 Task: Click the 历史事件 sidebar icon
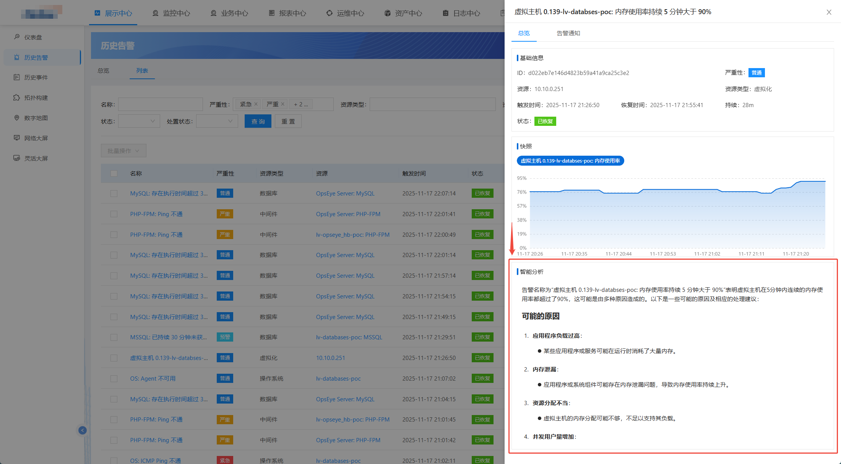[17, 77]
